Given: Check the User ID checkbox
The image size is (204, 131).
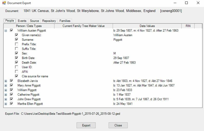Looking at the screenshot, I should (17, 67).
